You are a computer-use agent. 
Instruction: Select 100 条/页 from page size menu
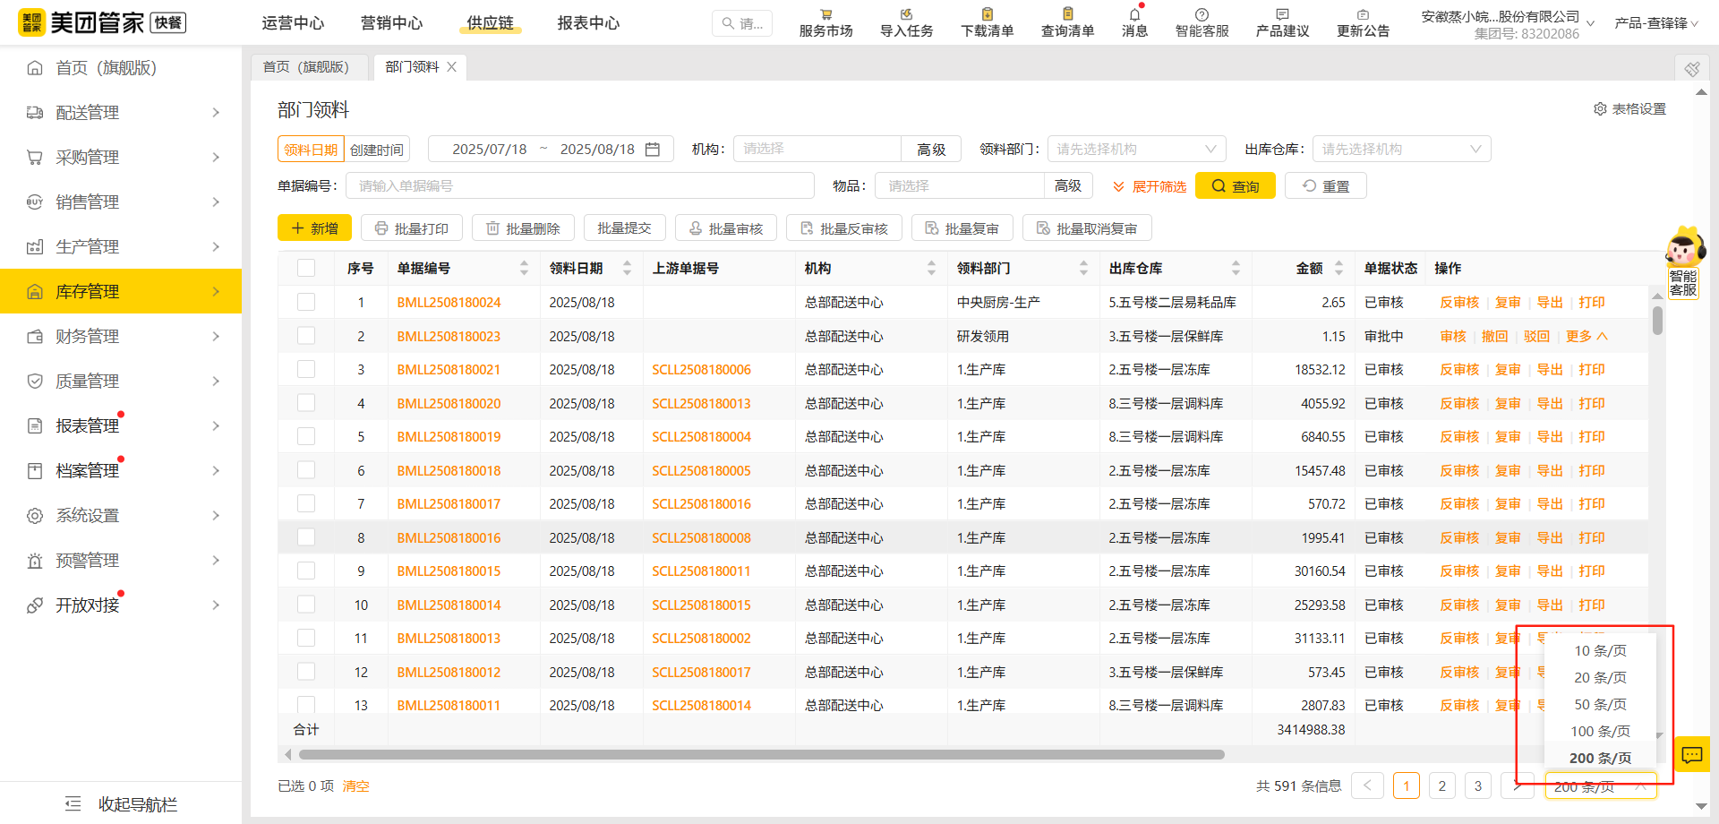[x=1600, y=731]
